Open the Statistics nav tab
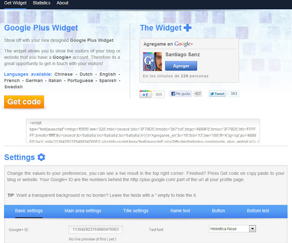Image resolution: width=292 pixels, height=243 pixels. pyautogui.click(x=42, y=3)
